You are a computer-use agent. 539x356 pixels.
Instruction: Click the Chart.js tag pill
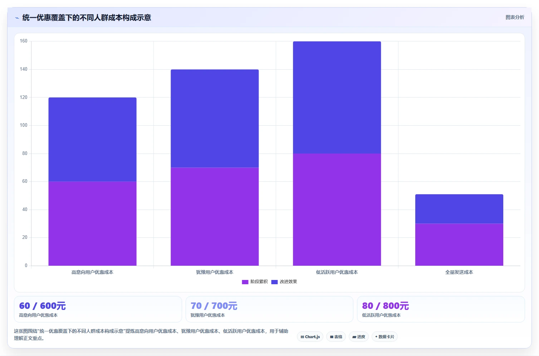point(310,337)
